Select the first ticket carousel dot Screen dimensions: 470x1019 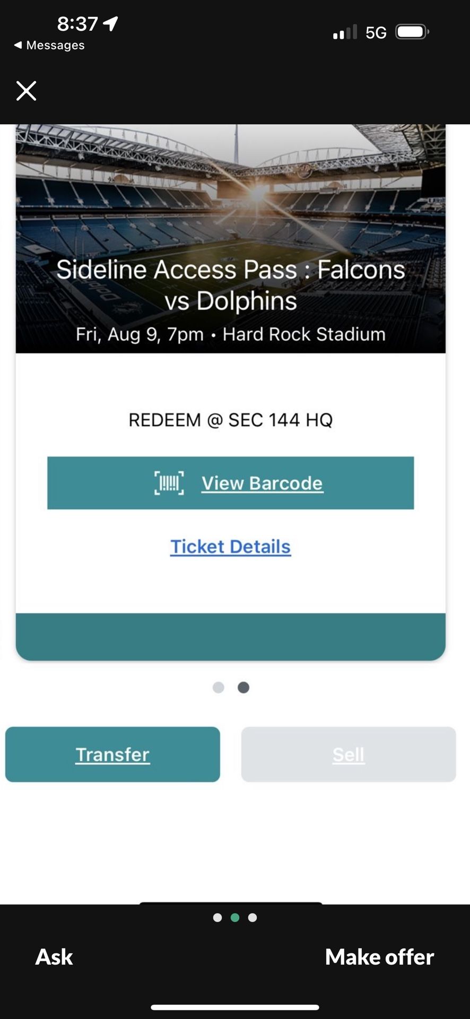pos(217,687)
